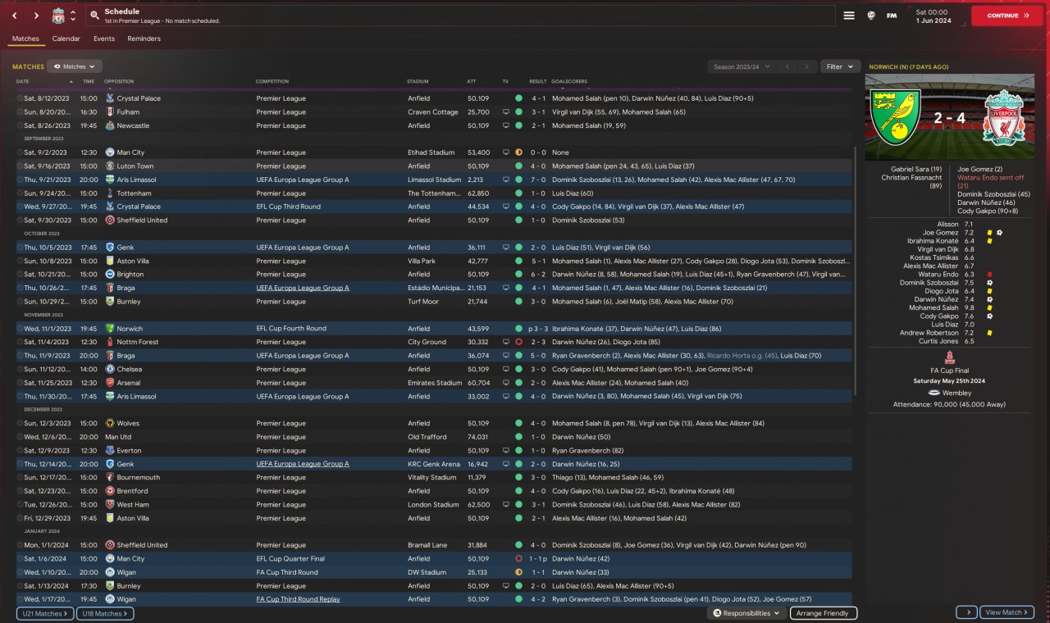Image resolution: width=1050 pixels, height=623 pixels.
Task: Click the up/down chevrons beside the club badge
Action: [73, 16]
